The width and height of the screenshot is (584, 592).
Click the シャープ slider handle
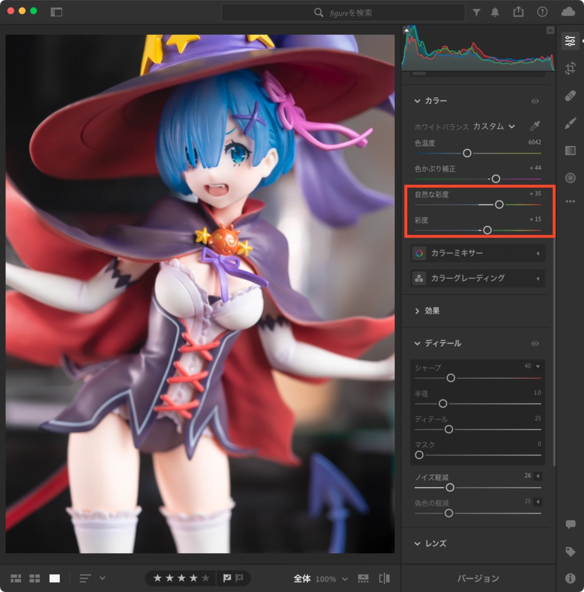450,378
